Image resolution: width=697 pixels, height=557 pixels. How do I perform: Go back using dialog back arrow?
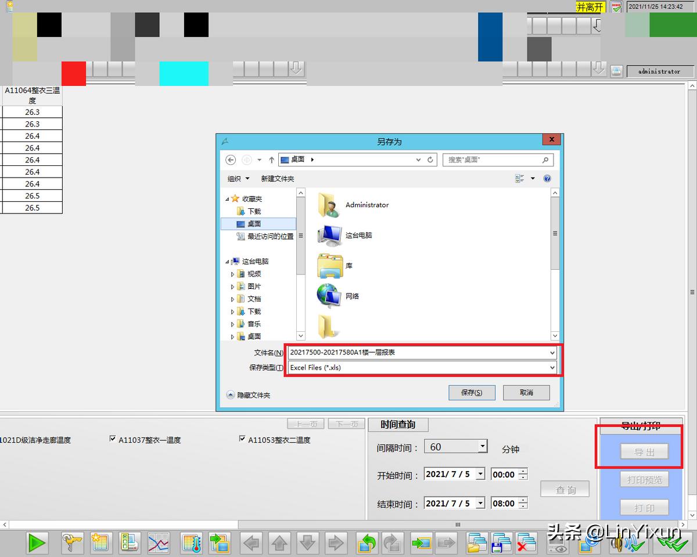231,160
